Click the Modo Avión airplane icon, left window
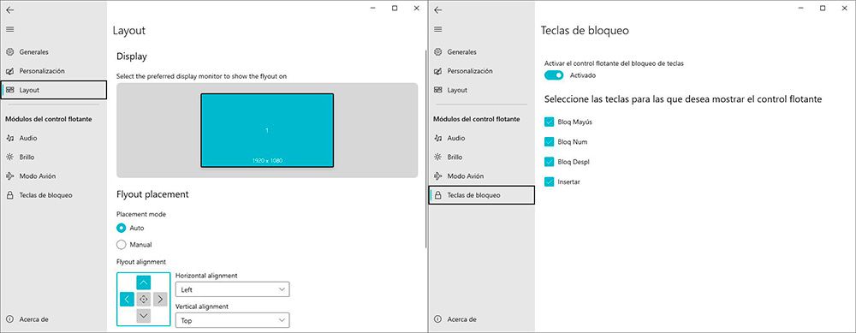 pyautogui.click(x=9, y=176)
